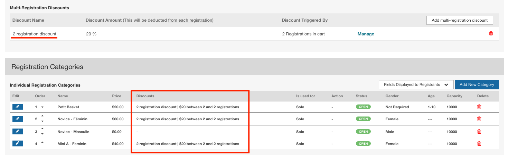Remove the Novice - Masculin category
Screen dimensions: 509x155
click(x=479, y=131)
